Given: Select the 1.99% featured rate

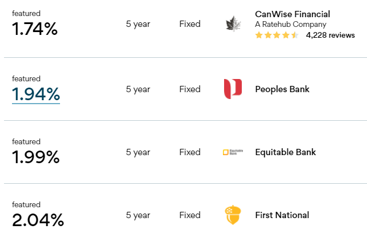Looking at the screenshot, I should tap(36, 157).
